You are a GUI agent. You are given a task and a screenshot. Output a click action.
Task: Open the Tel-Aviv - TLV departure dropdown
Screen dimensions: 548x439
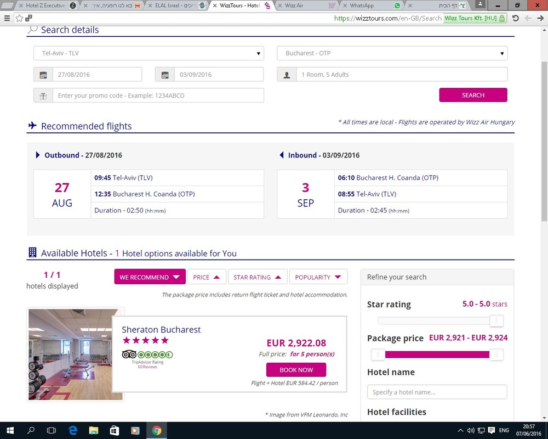coord(149,53)
